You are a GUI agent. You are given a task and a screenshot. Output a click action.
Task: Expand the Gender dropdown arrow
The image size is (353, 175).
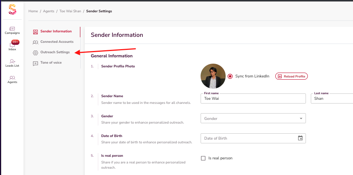(x=301, y=118)
